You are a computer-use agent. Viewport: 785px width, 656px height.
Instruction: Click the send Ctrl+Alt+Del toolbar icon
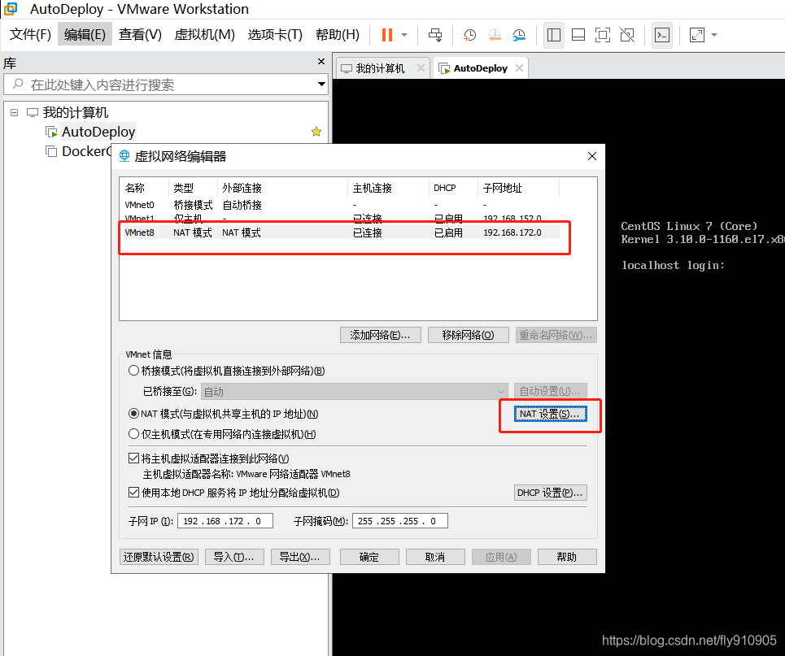tap(435, 35)
